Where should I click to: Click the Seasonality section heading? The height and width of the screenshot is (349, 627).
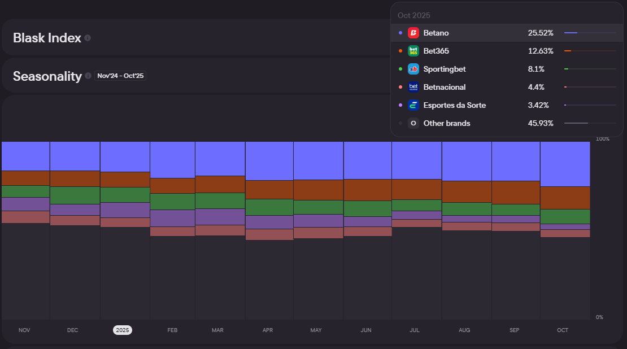tap(47, 76)
